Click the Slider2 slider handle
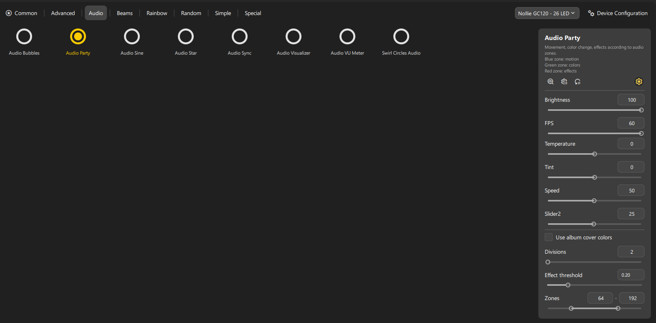656x323 pixels. [x=594, y=224]
